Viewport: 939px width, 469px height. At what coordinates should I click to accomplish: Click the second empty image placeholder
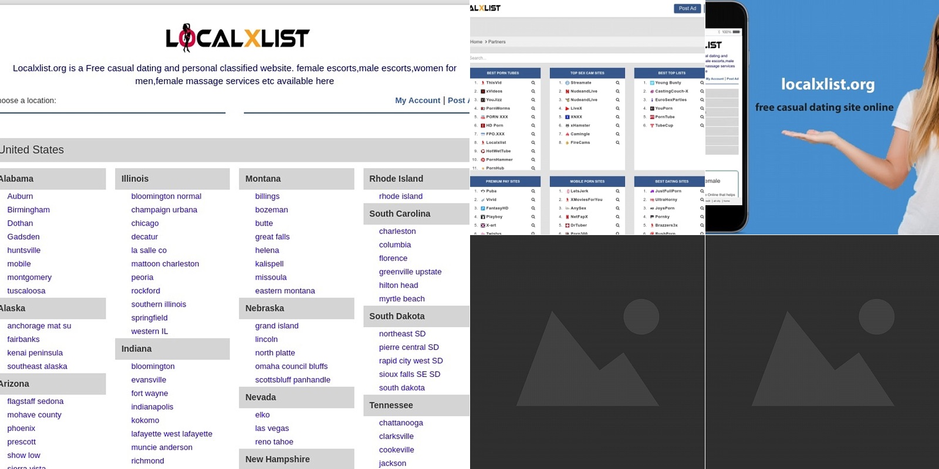tap(822, 352)
